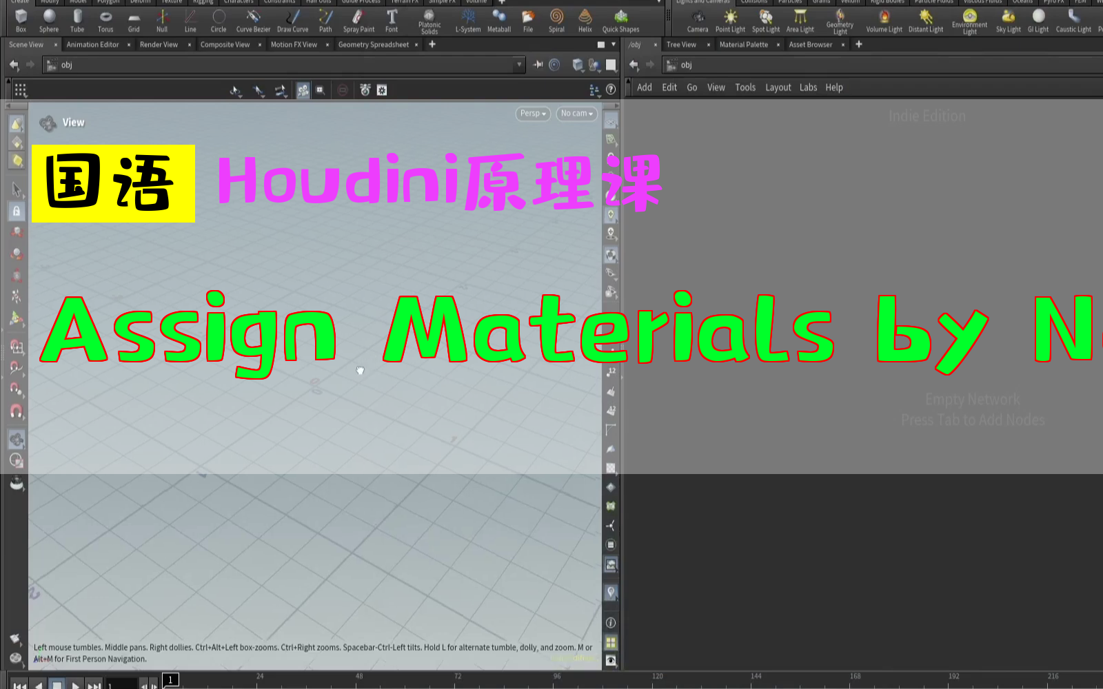This screenshot has width=1103, height=689.
Task: Add a Distant Light
Action: tap(926, 21)
